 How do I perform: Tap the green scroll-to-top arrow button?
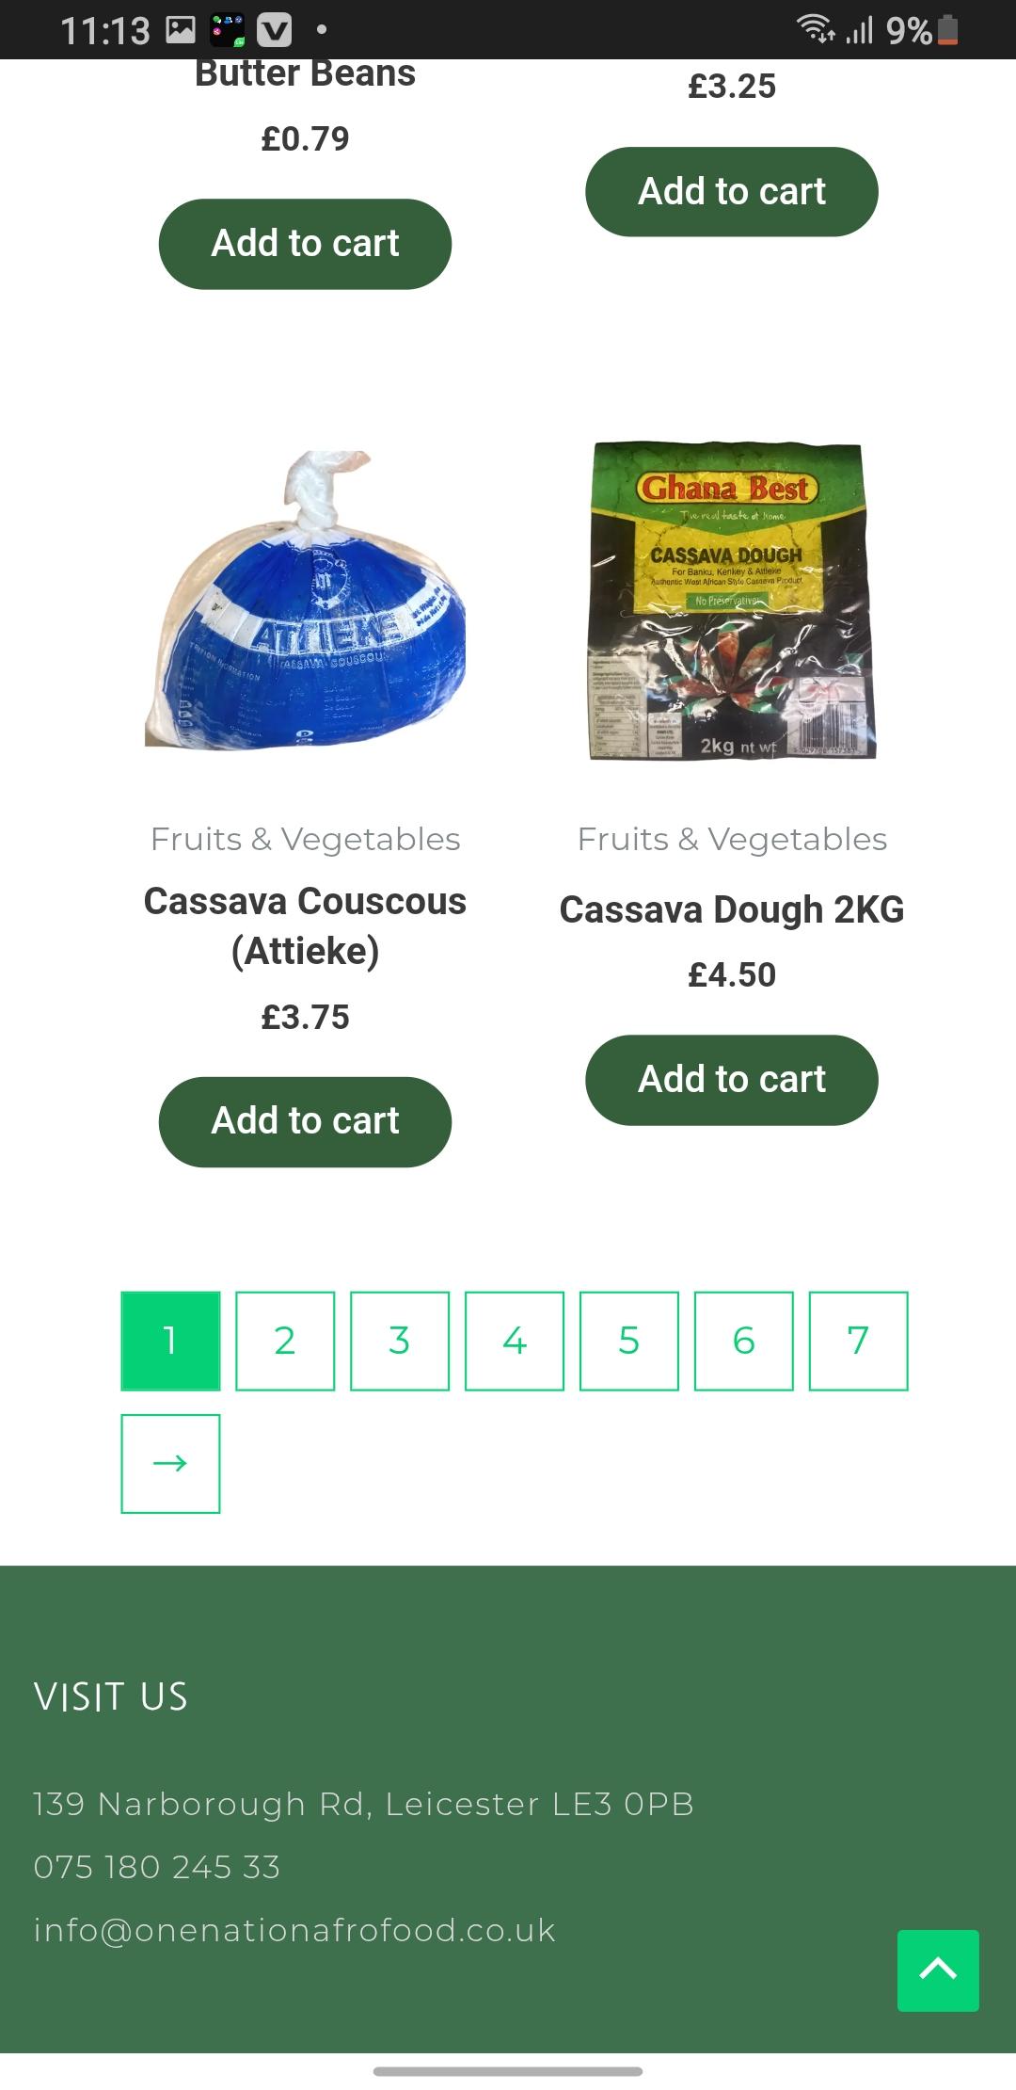point(938,1970)
